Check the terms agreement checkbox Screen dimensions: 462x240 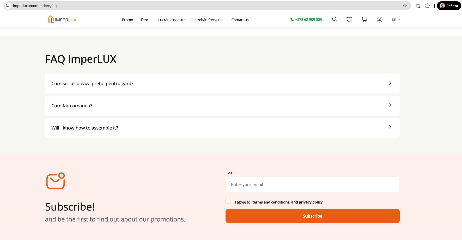point(228,201)
